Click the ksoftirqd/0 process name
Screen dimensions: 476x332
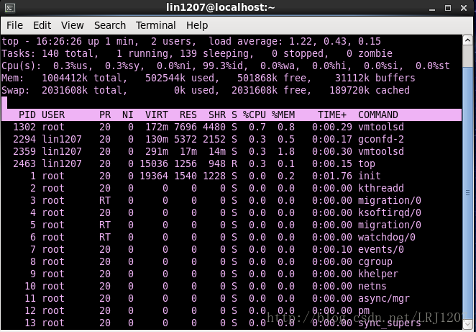(390, 212)
